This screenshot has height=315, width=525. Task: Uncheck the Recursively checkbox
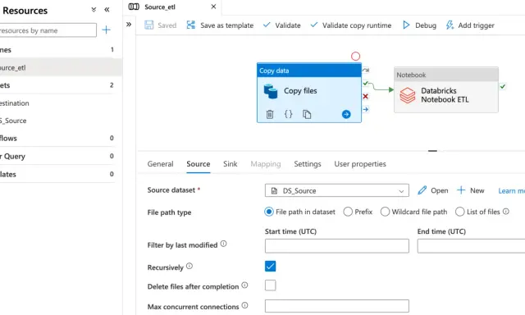(x=270, y=266)
